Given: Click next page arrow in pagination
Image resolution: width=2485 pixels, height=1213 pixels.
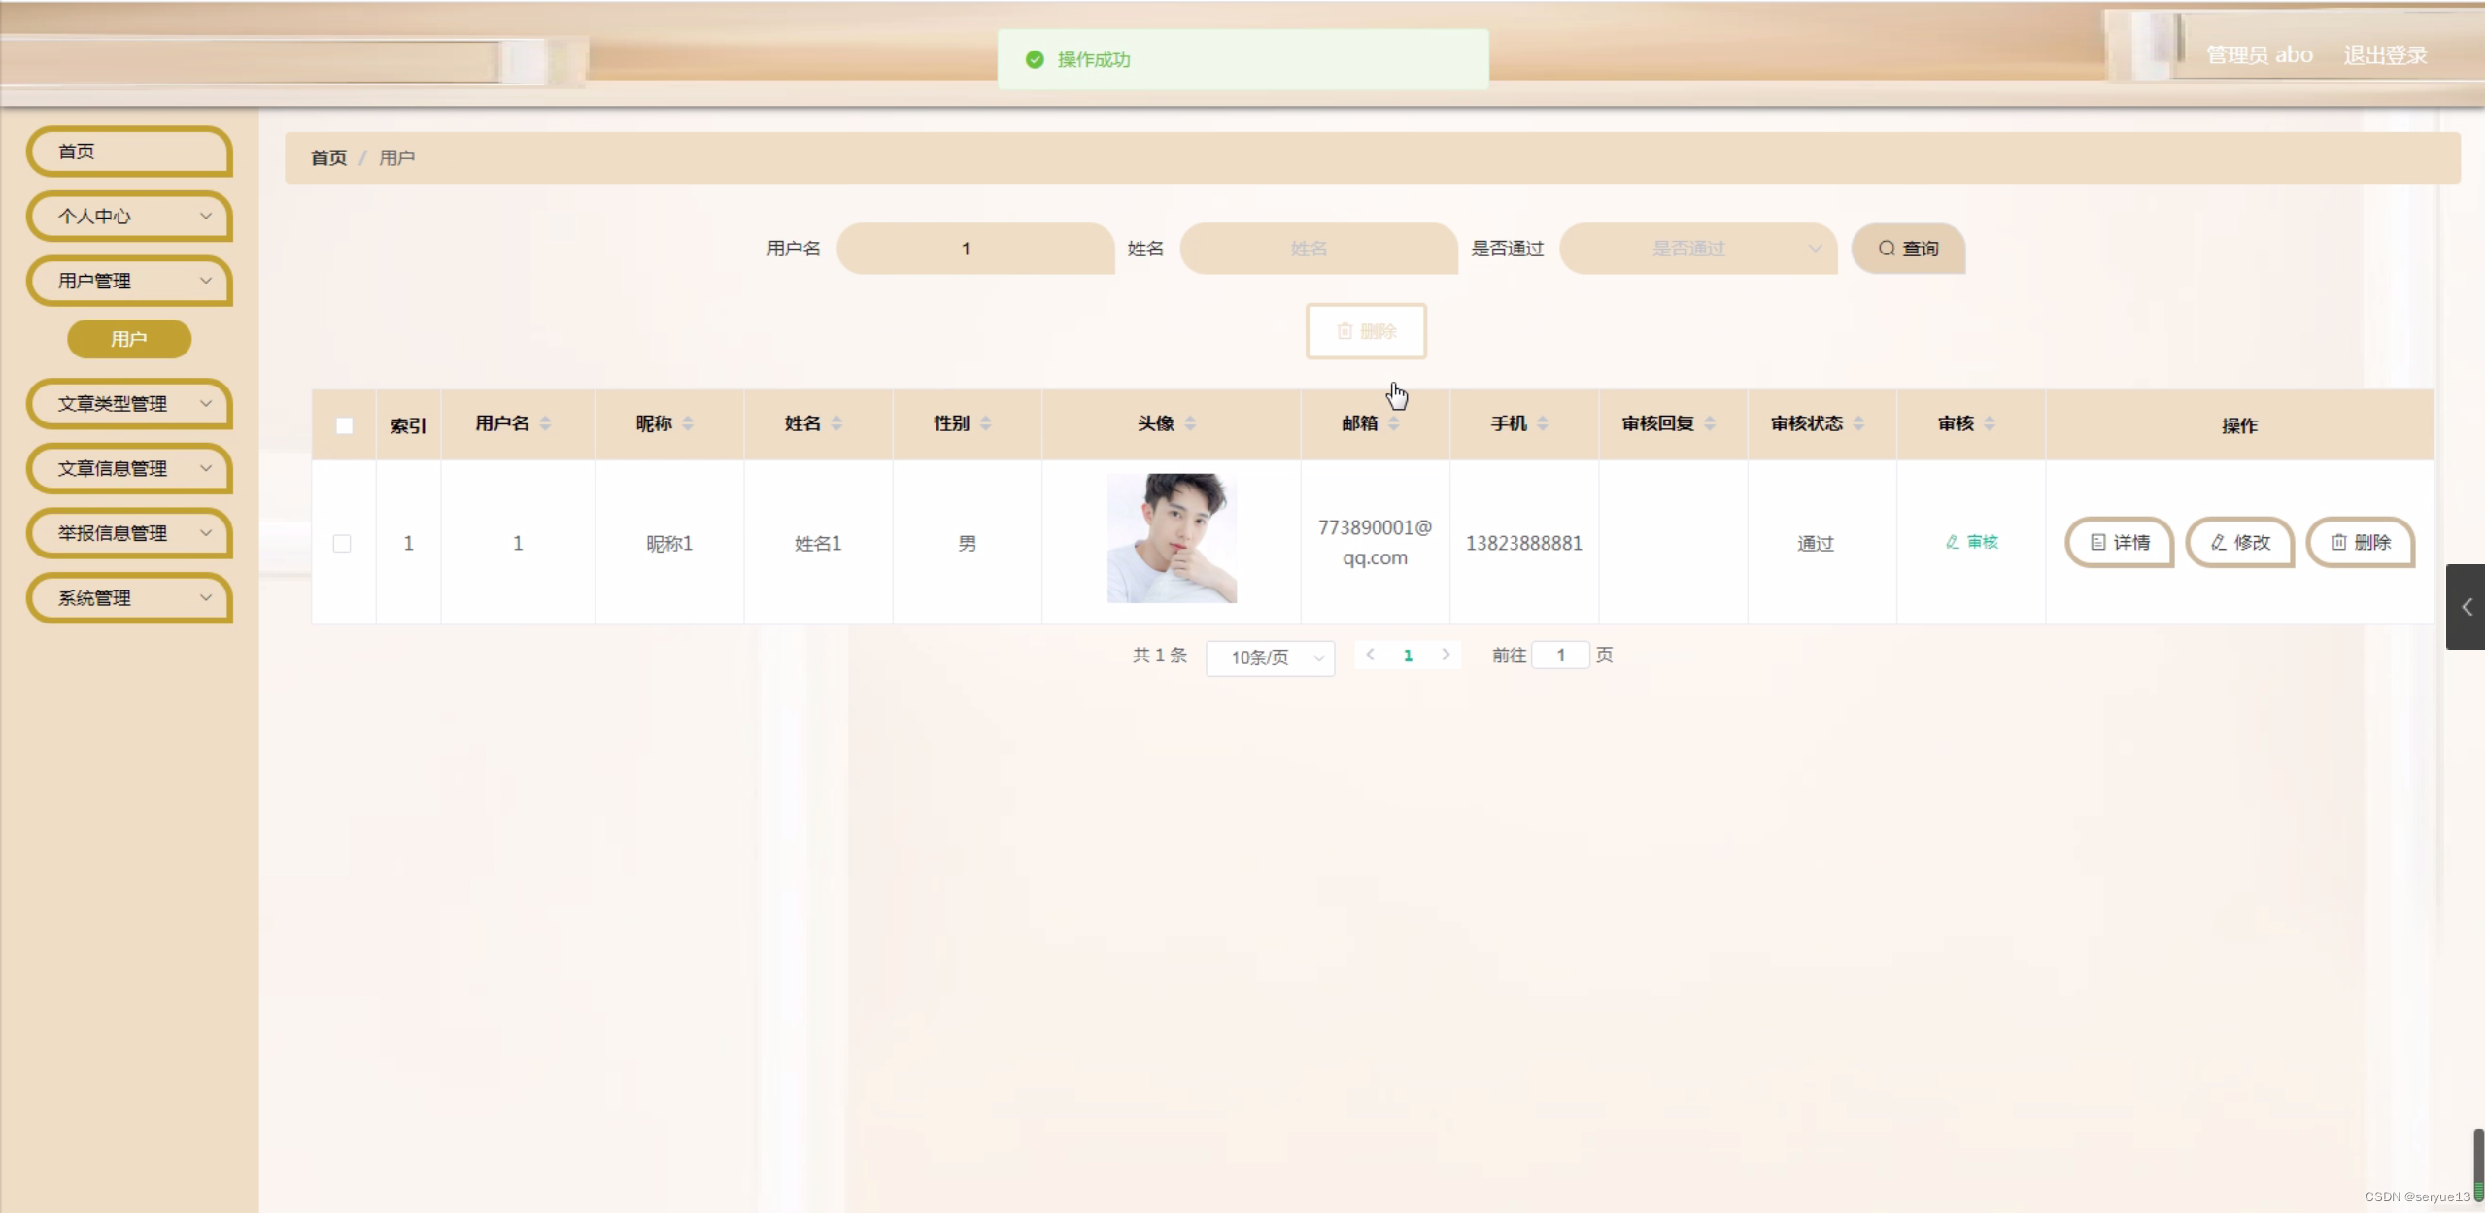Looking at the screenshot, I should click(x=1446, y=655).
